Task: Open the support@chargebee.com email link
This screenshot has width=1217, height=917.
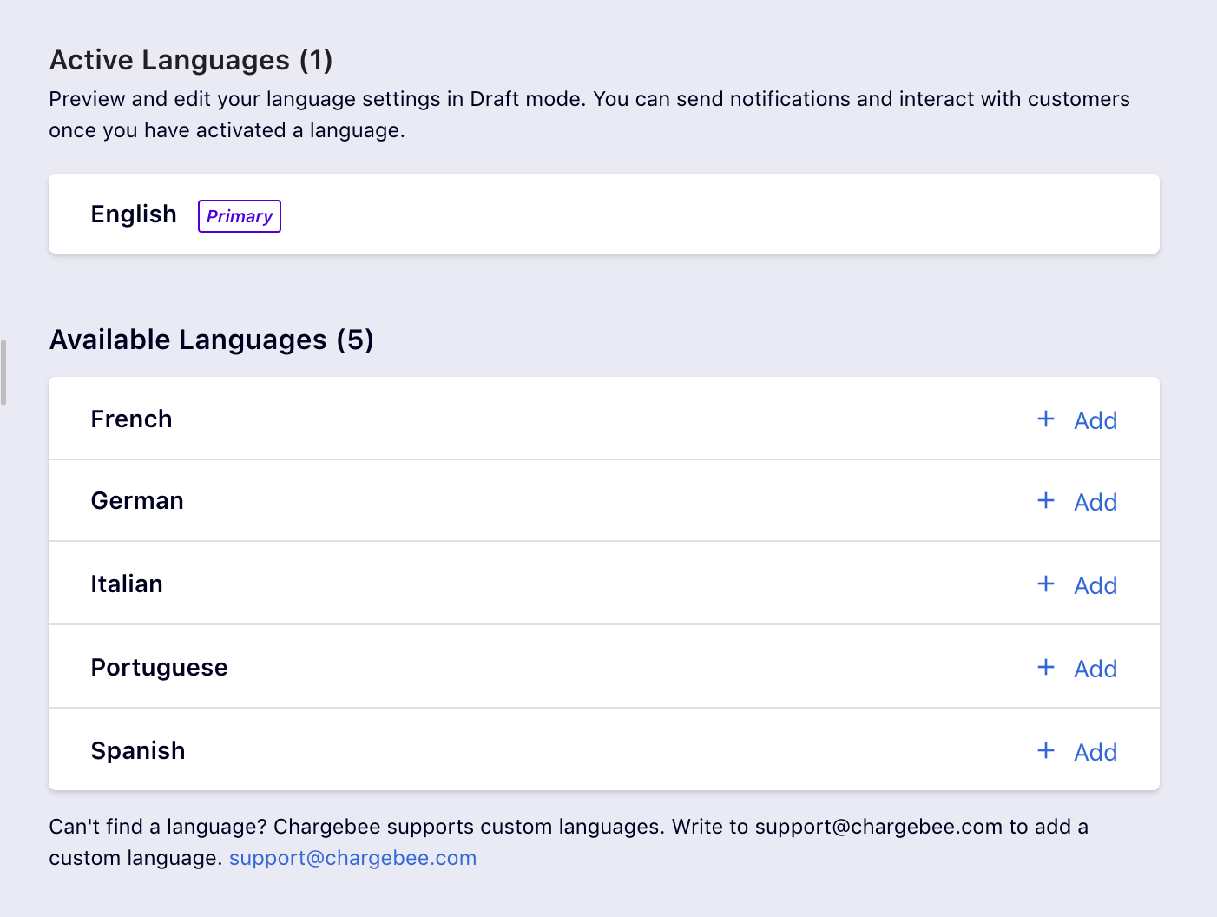Action: coord(352,858)
